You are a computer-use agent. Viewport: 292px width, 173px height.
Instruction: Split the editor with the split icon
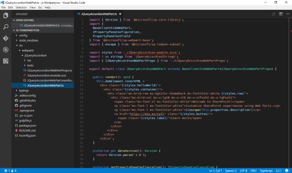281,14
